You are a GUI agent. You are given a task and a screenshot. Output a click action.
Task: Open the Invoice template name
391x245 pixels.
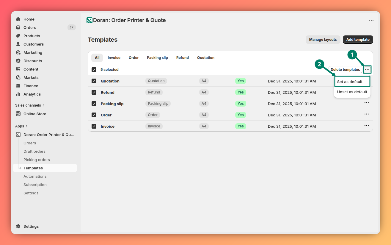coord(108,126)
